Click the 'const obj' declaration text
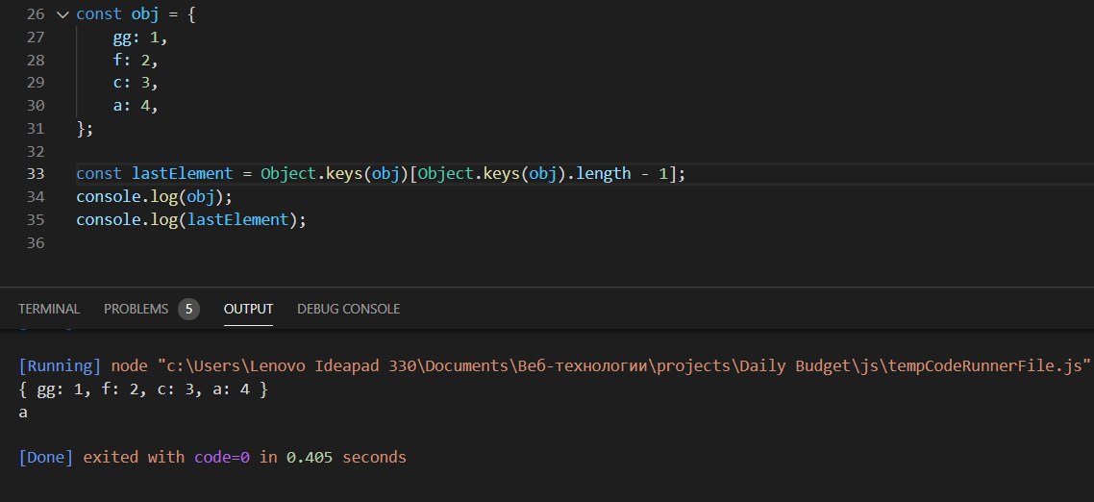This screenshot has width=1094, height=502. coord(118,14)
